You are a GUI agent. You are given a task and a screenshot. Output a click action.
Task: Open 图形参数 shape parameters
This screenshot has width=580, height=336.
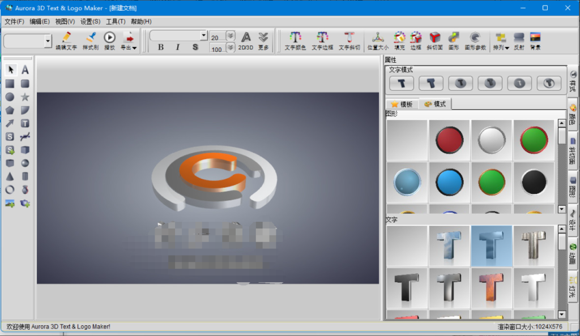coord(475,41)
